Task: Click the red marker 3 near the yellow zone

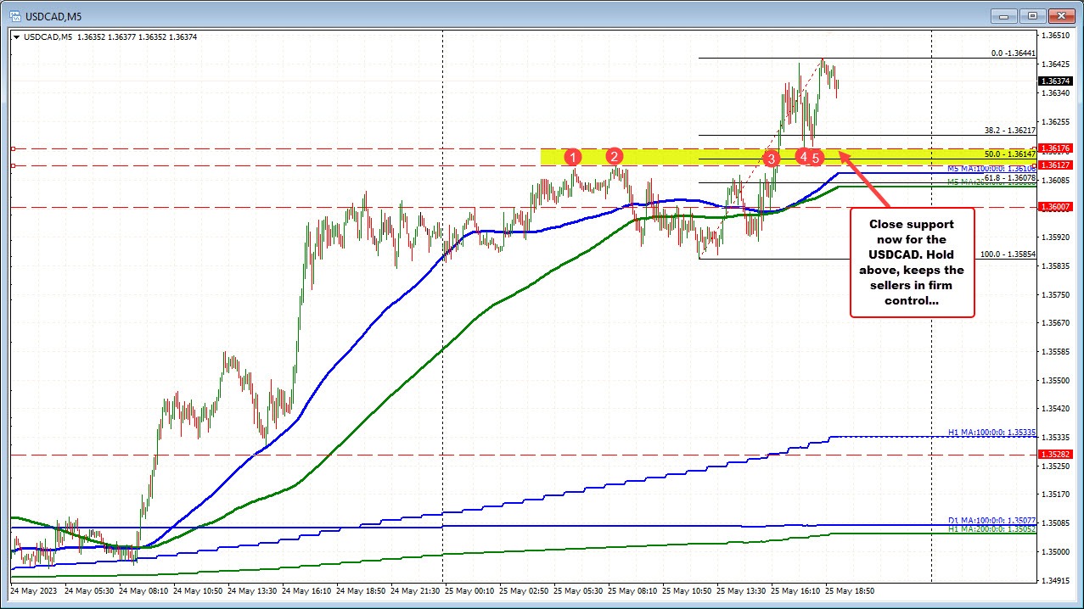Action: pos(771,159)
